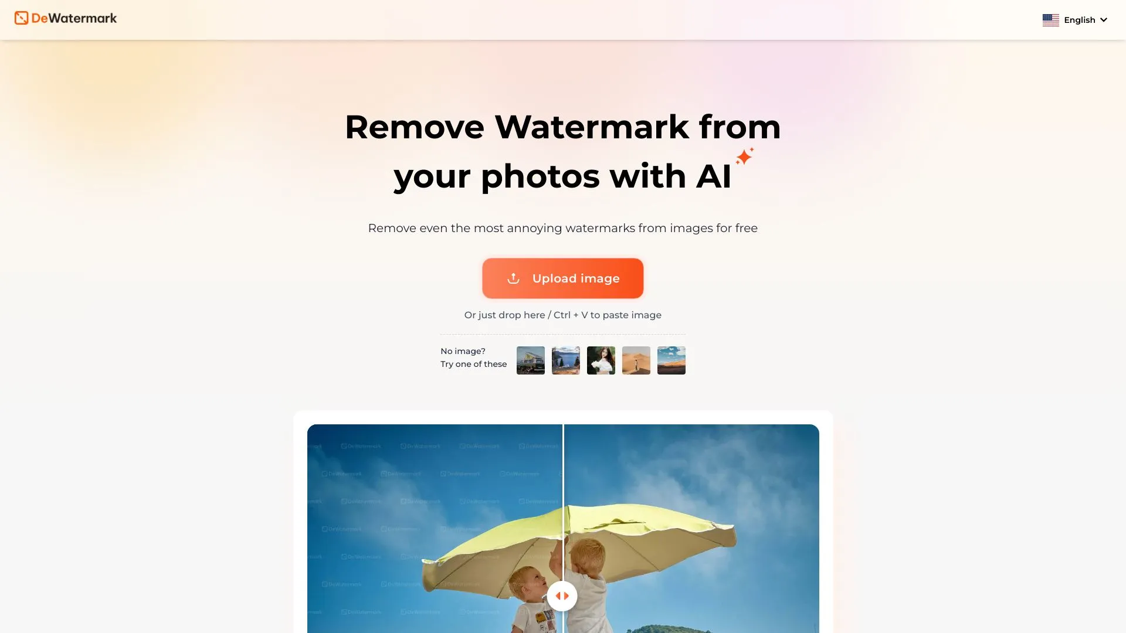This screenshot has width=1126, height=633.
Task: Drag the before/after comparison slider
Action: tap(562, 596)
